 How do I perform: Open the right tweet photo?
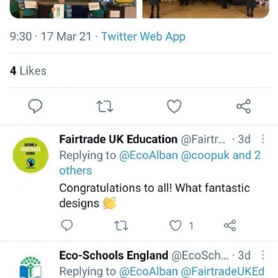[206, 9]
